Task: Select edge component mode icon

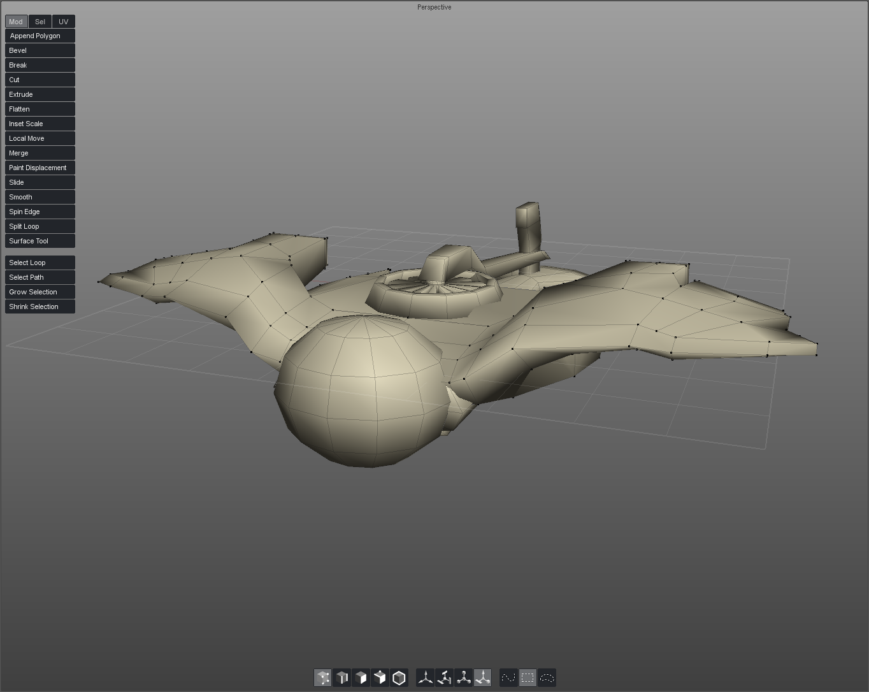Action: point(342,677)
